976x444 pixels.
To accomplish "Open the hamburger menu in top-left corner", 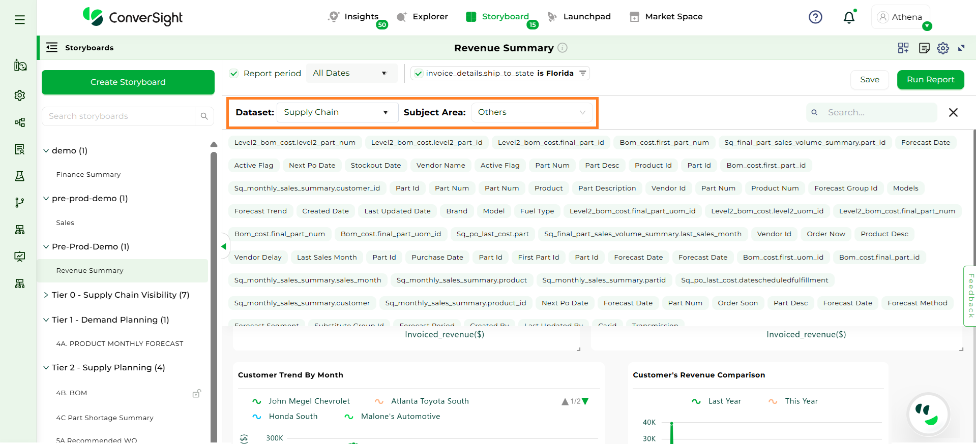I will (x=20, y=20).
